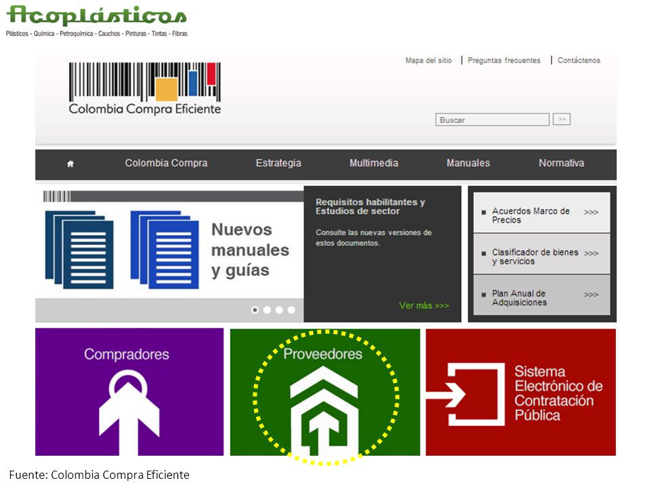Expand arrows beside Plan Anual de Adquisiciones

coord(591,294)
